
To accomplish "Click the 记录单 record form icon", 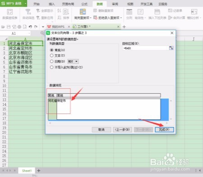I will [170, 10].
